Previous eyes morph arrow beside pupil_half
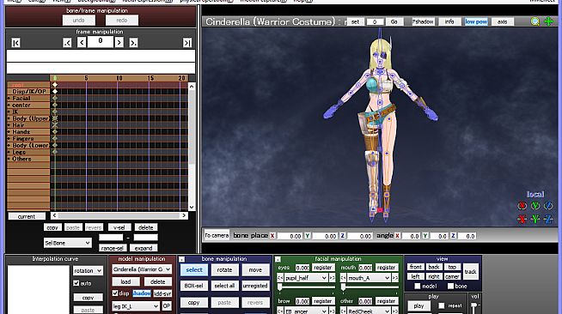 click(280, 277)
